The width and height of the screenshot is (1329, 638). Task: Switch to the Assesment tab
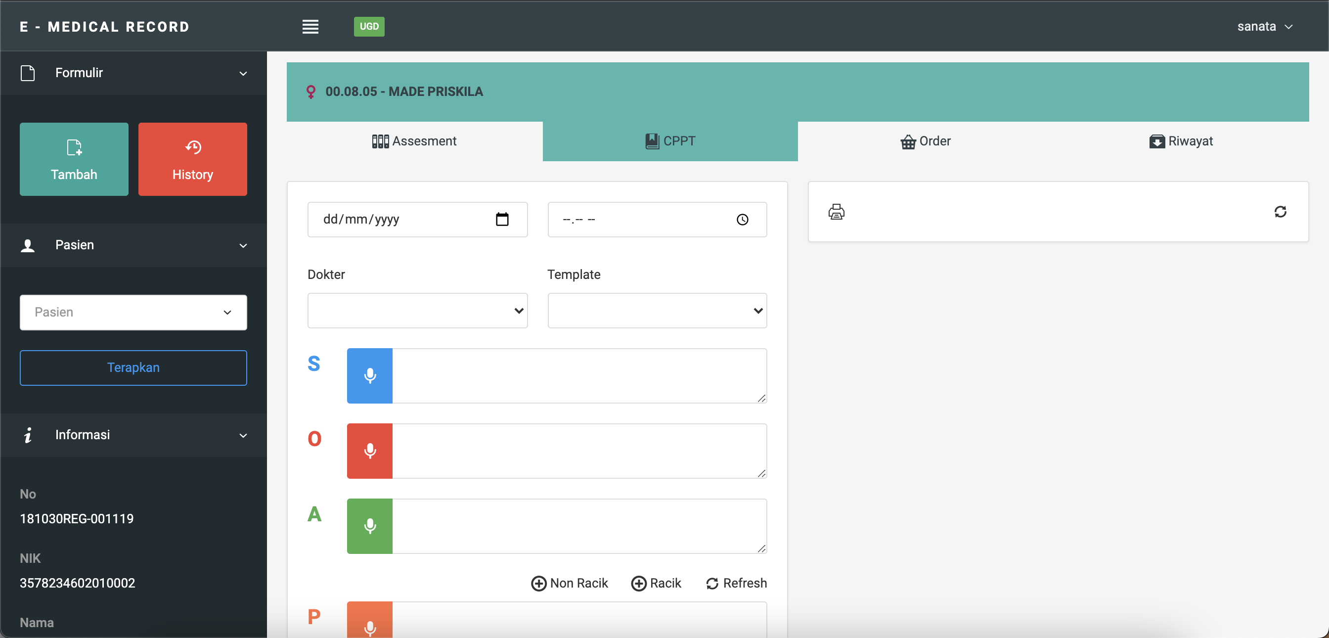coord(414,141)
